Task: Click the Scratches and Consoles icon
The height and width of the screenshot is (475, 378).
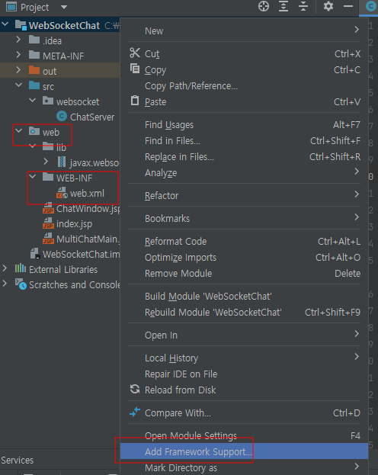Action: coord(21,284)
